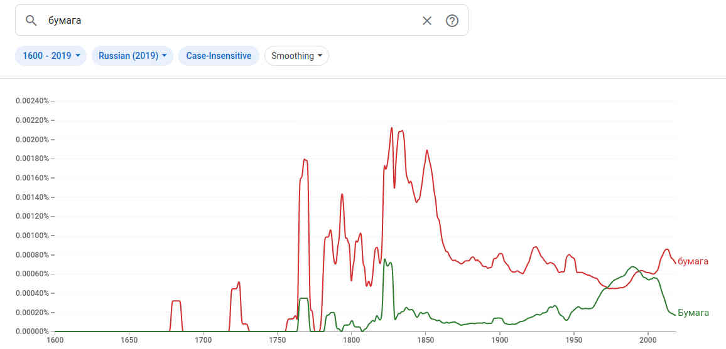This screenshot has width=726, height=349.
Task: Click the search field containing бумага
Action: point(226,21)
